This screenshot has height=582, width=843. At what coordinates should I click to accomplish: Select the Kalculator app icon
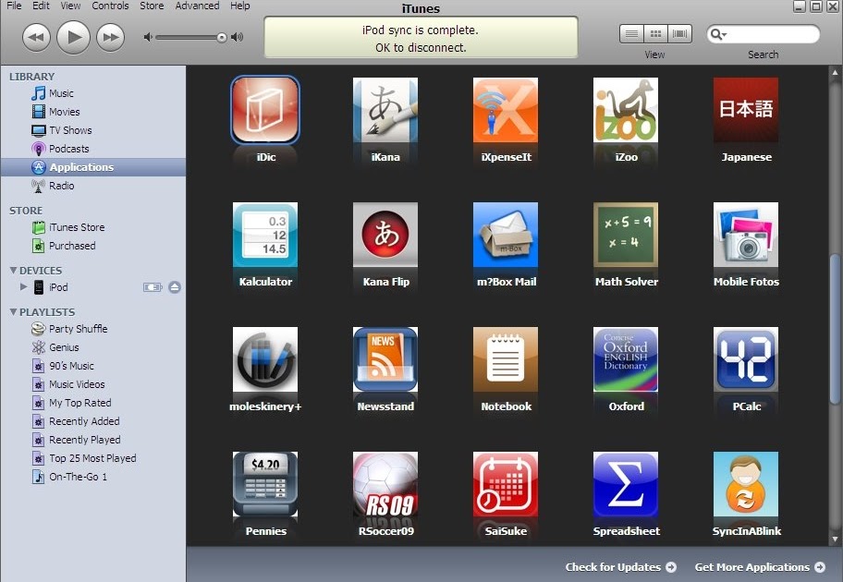pos(265,235)
